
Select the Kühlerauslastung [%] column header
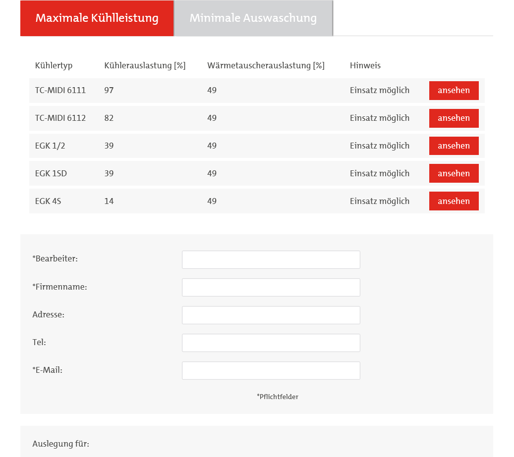tap(145, 66)
